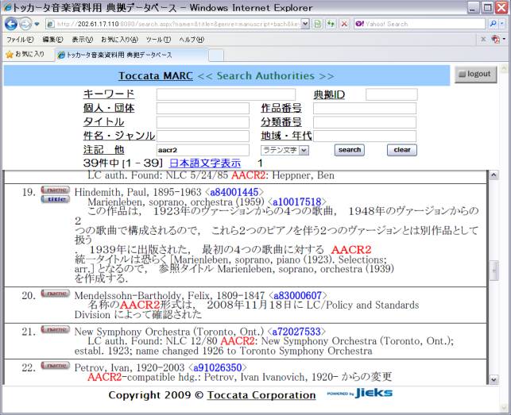Click the 件名・ジャンル input field
The image size is (511, 415).
click(x=203, y=136)
